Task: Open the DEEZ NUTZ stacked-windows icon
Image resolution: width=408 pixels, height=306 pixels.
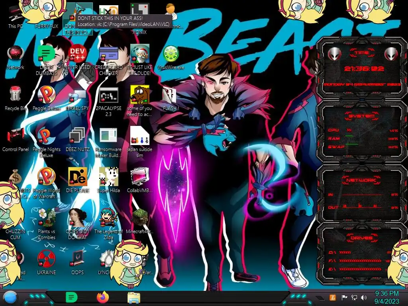Action: 78,139
